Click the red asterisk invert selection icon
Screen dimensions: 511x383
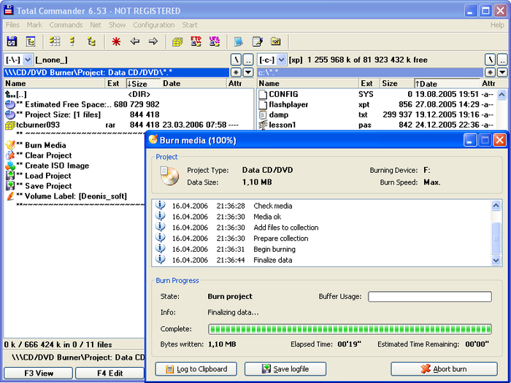click(116, 42)
